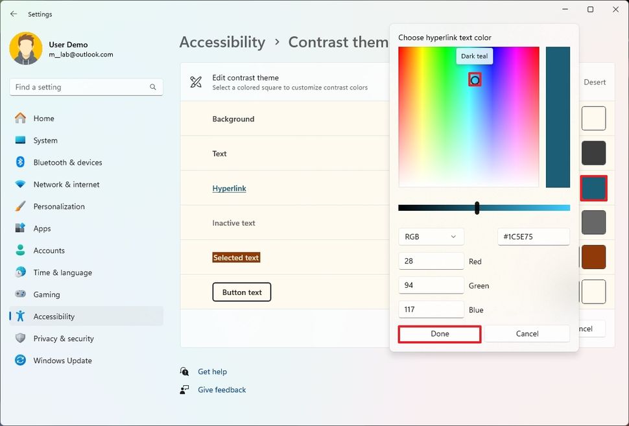Click the #1C5E75 hex color field
Image resolution: width=629 pixels, height=426 pixels.
533,237
